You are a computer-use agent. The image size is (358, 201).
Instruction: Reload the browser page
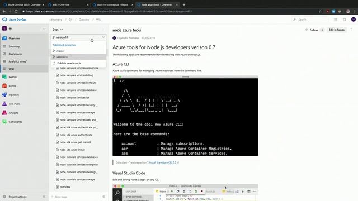[16, 11]
